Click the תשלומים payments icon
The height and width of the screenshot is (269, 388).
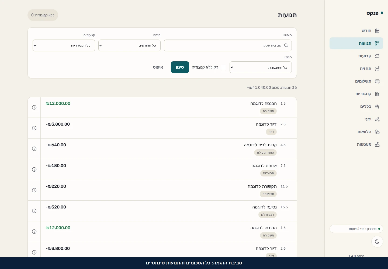377,81
